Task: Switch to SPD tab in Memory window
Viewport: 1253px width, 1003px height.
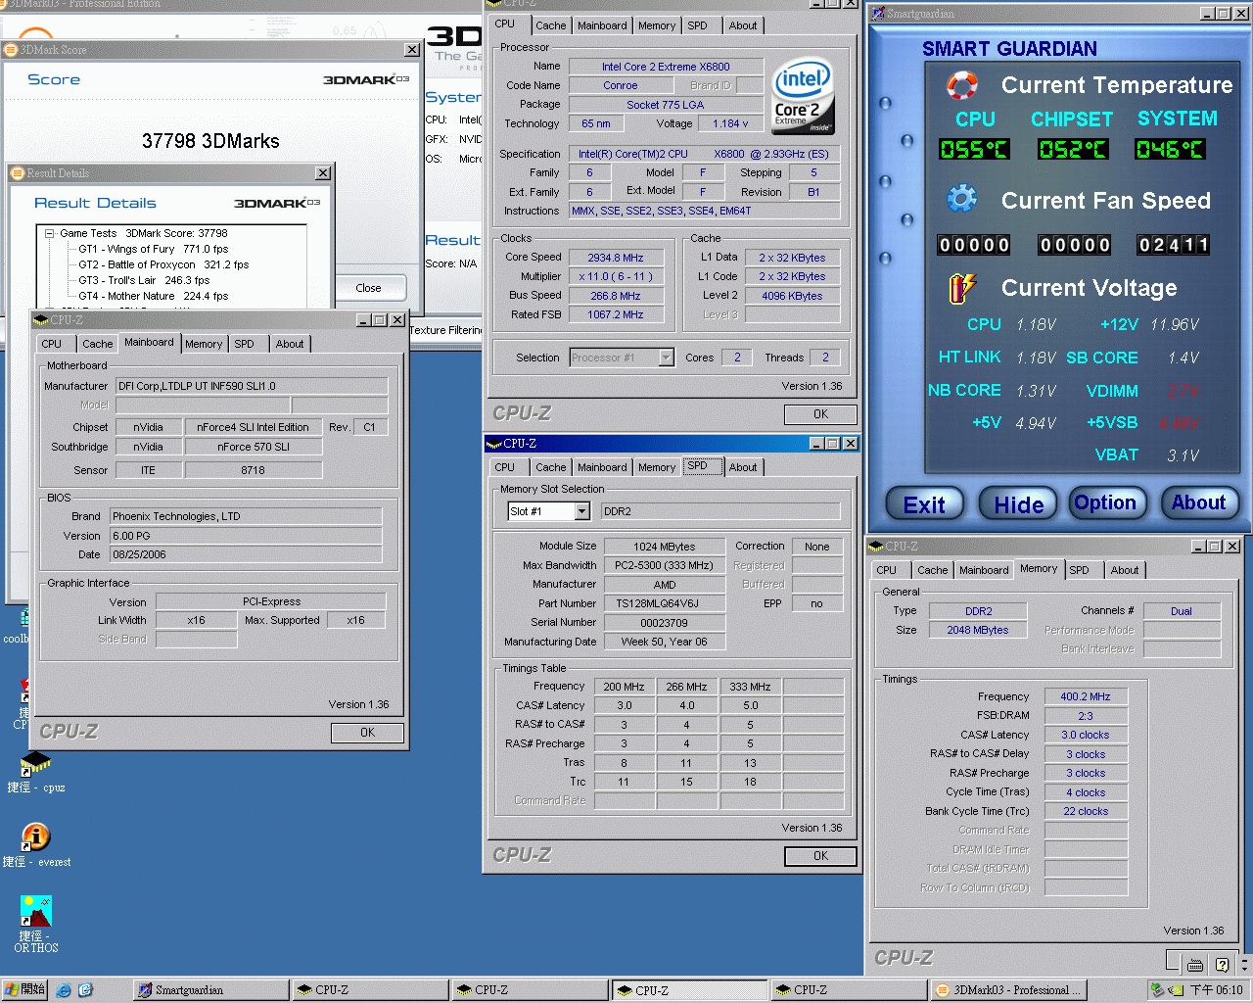Action: [1079, 570]
